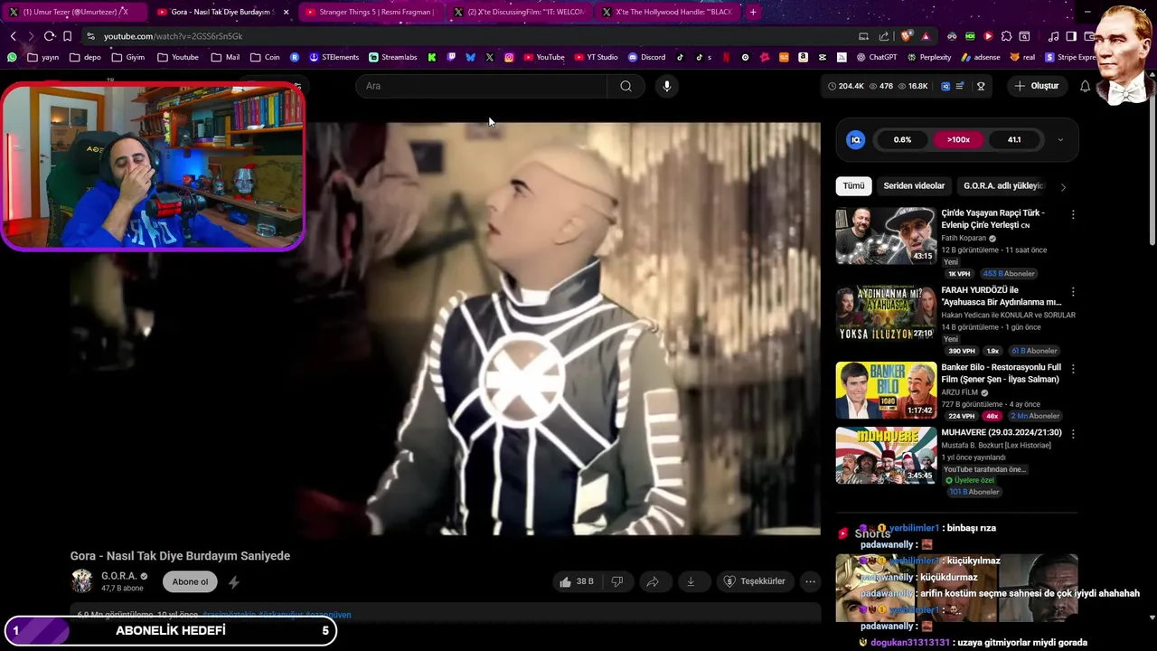Dislike the Gora video

(617, 581)
